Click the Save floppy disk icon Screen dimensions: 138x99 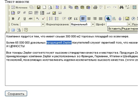tap(39, 7)
